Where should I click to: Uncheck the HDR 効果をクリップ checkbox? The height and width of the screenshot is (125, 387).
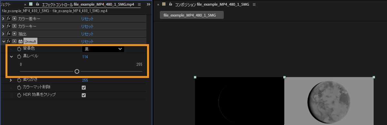(84, 95)
